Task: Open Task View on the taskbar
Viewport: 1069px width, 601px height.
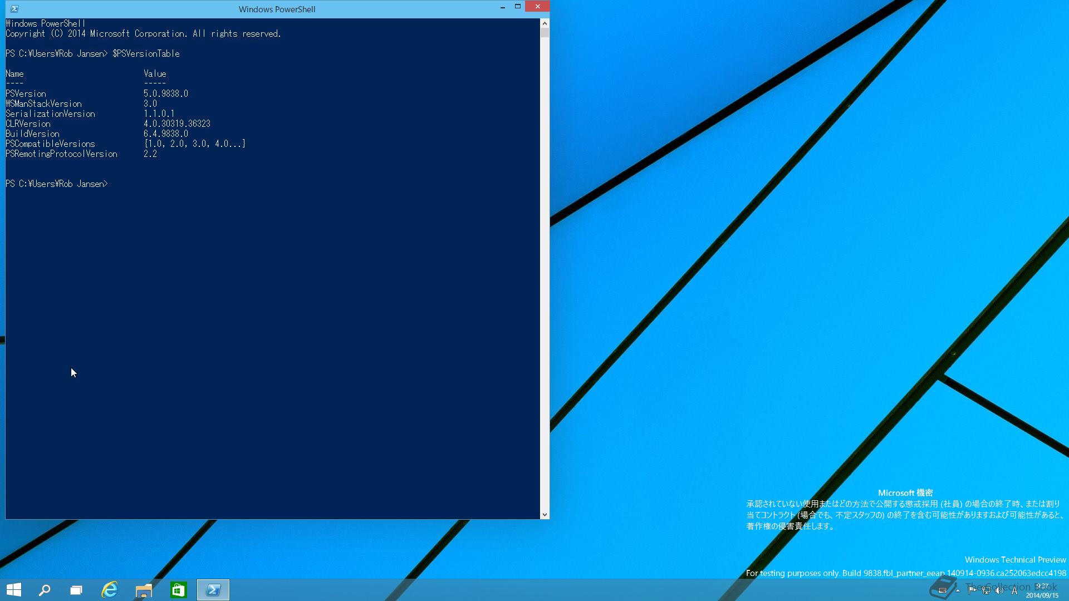Action: pos(76,590)
